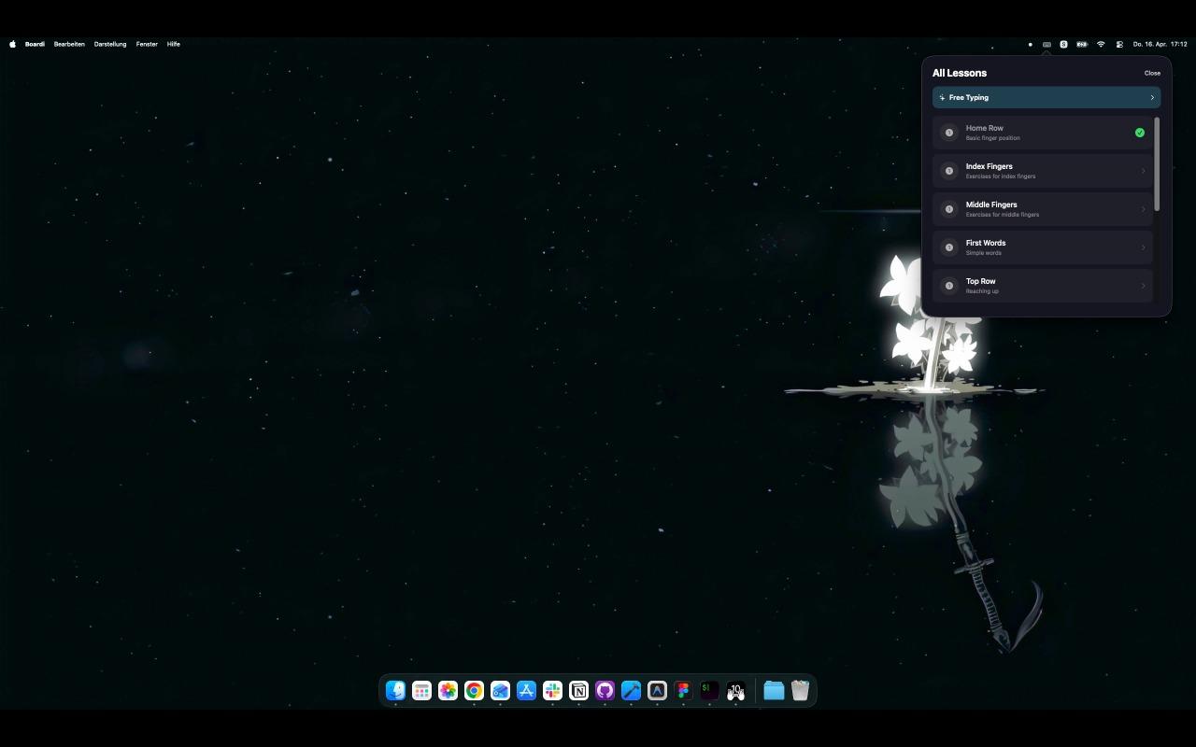Click the text 'Exercises for middle fingers'
The image size is (1196, 747).
[1002, 215]
